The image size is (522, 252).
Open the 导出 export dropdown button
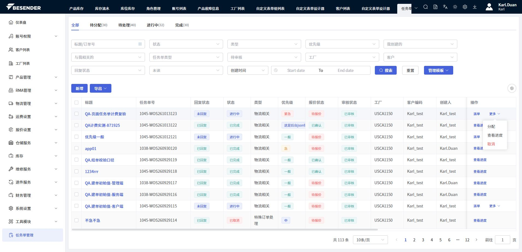[x=100, y=88]
